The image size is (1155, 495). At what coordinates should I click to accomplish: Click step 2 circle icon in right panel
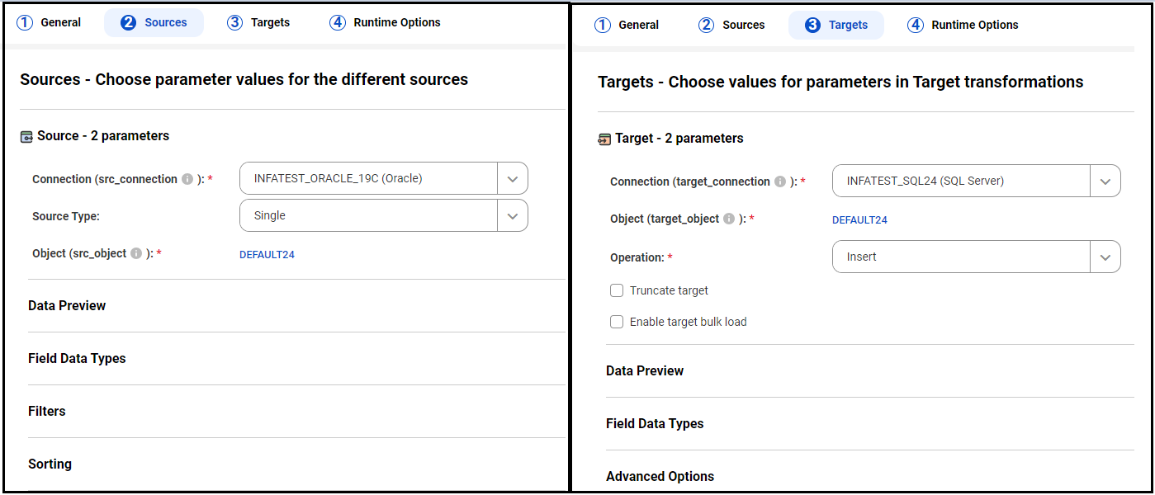(706, 25)
